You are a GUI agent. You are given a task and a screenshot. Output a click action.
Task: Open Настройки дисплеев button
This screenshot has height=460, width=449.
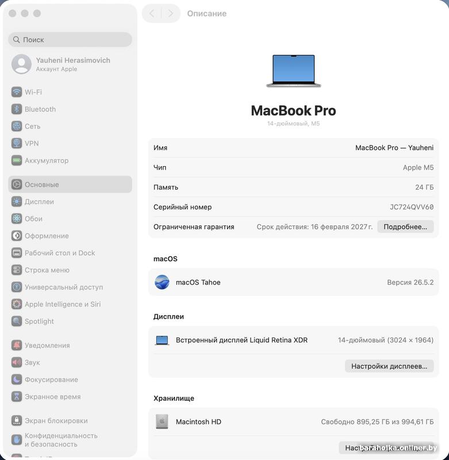[389, 366]
